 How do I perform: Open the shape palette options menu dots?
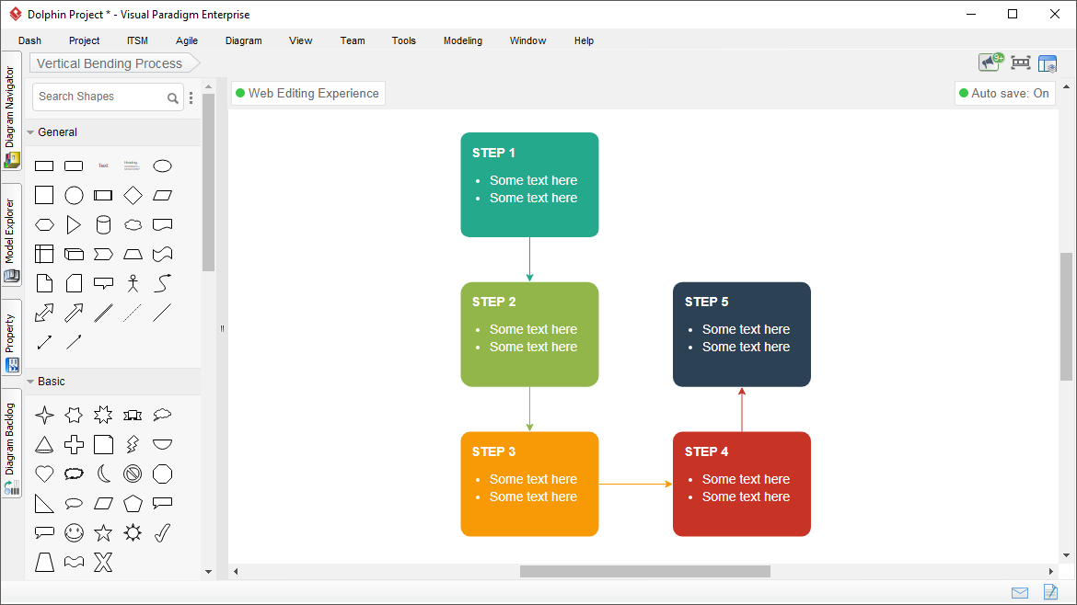pos(191,98)
